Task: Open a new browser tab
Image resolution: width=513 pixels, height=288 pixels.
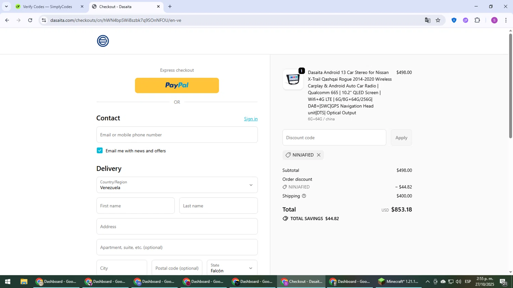Action: coord(170,6)
